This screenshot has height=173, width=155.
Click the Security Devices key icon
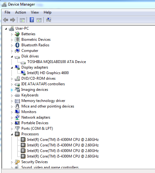click(x=17, y=162)
